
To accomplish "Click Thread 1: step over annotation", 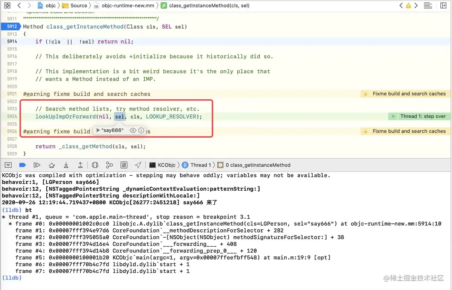I will (418, 116).
